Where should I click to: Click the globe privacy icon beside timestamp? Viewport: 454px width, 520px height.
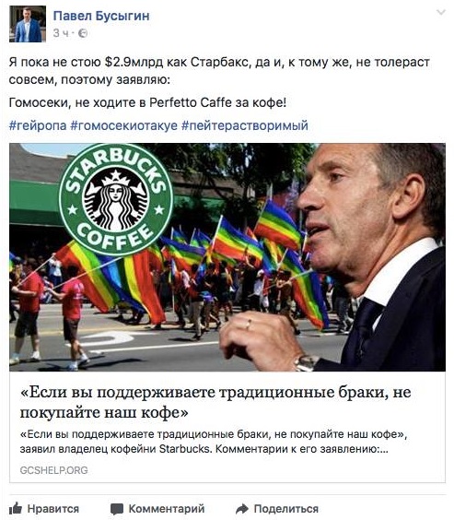click(83, 33)
